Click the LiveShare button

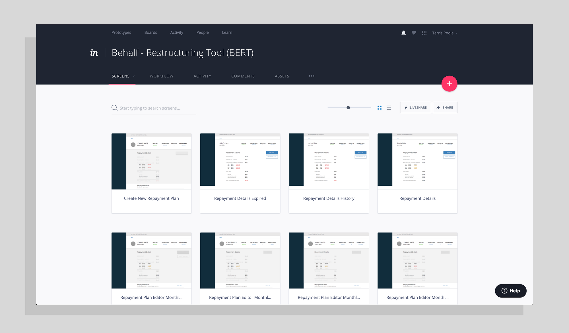[x=415, y=108]
